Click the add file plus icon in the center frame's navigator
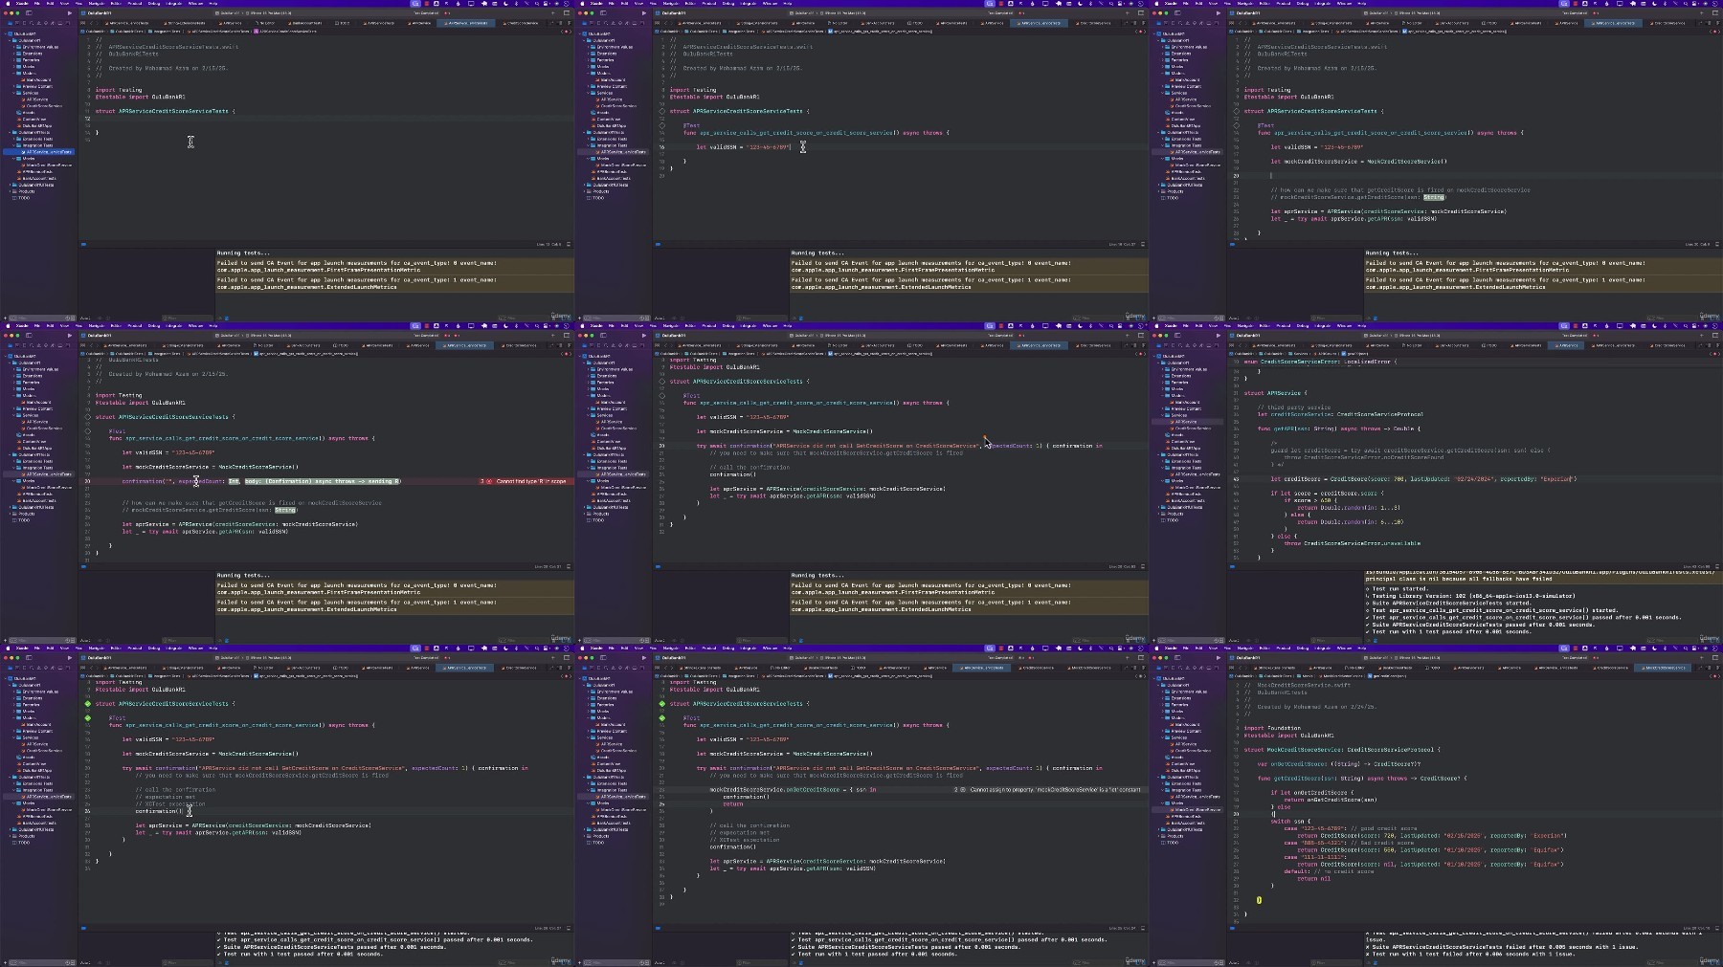1723x967 pixels. coord(581,640)
